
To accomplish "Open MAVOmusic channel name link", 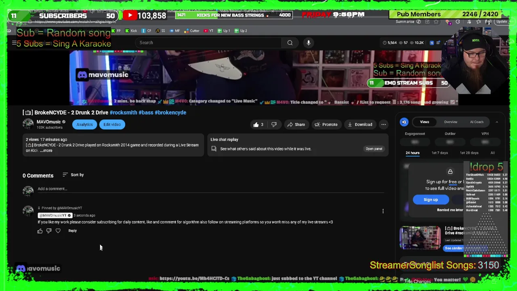I will click(48, 122).
